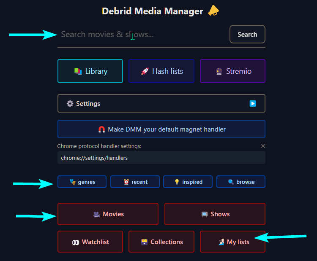Make DMM your default magnet handler
Image resolution: width=317 pixels, height=261 pixels.
click(161, 129)
